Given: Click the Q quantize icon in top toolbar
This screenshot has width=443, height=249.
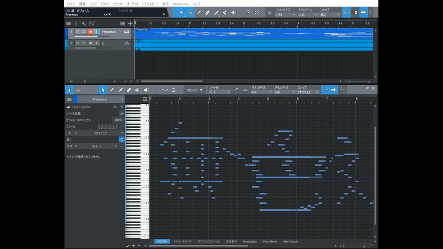Looking at the screenshot, I should click(257, 12).
